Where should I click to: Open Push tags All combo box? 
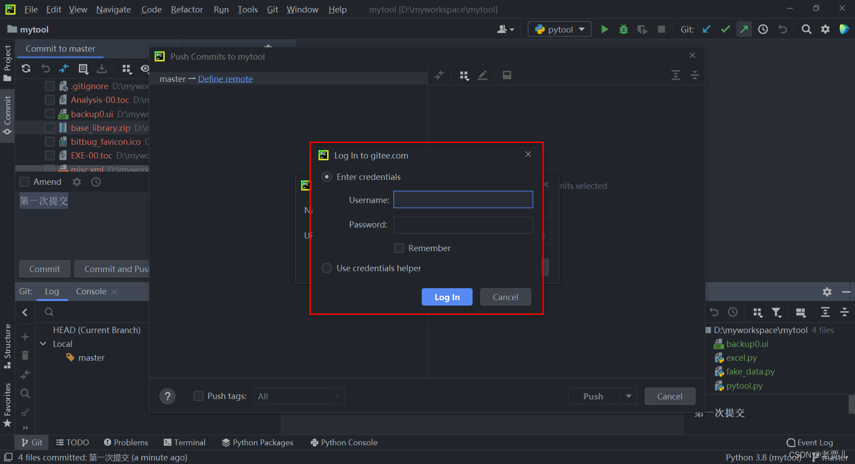299,396
